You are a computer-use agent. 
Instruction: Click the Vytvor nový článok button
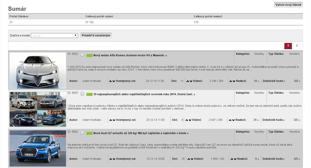click(288, 5)
